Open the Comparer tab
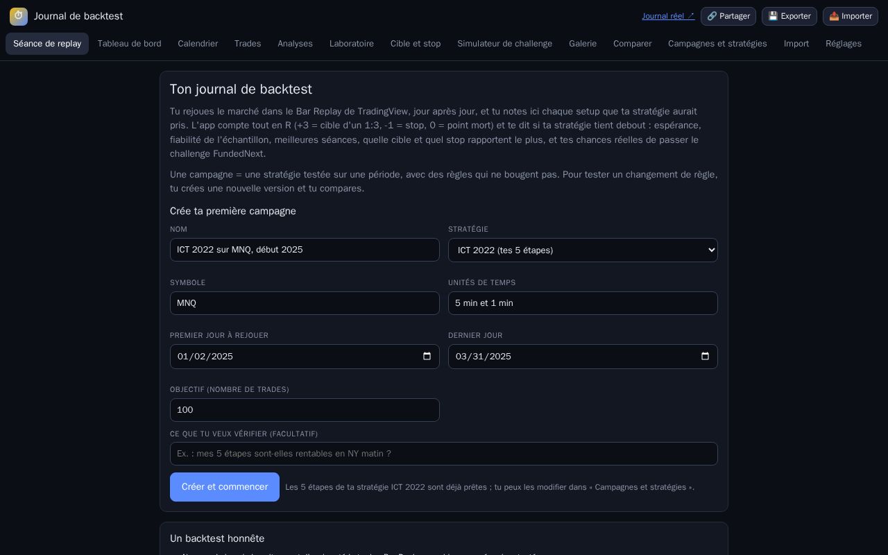This screenshot has width=888, height=555. click(632, 44)
